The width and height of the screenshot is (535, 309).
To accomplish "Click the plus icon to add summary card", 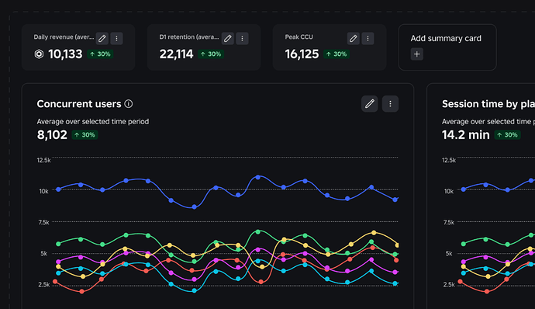I will (x=417, y=54).
